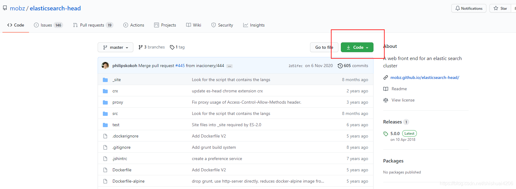Click philipskokoh's avatar image
The width and height of the screenshot is (516, 189).
(105, 66)
